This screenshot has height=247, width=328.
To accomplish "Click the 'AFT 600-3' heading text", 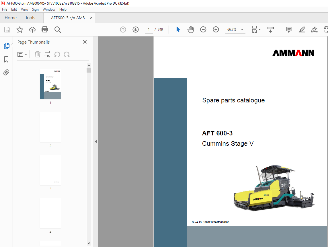I will coord(217,133).
